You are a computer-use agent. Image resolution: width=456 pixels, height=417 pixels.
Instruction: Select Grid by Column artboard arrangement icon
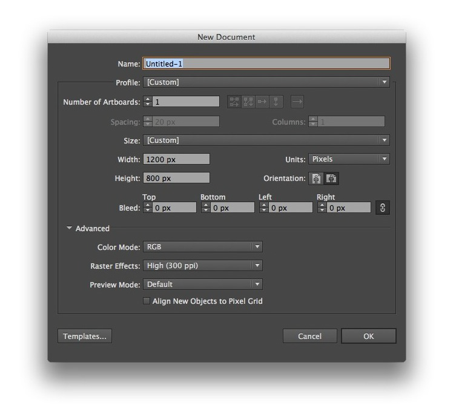coord(248,102)
